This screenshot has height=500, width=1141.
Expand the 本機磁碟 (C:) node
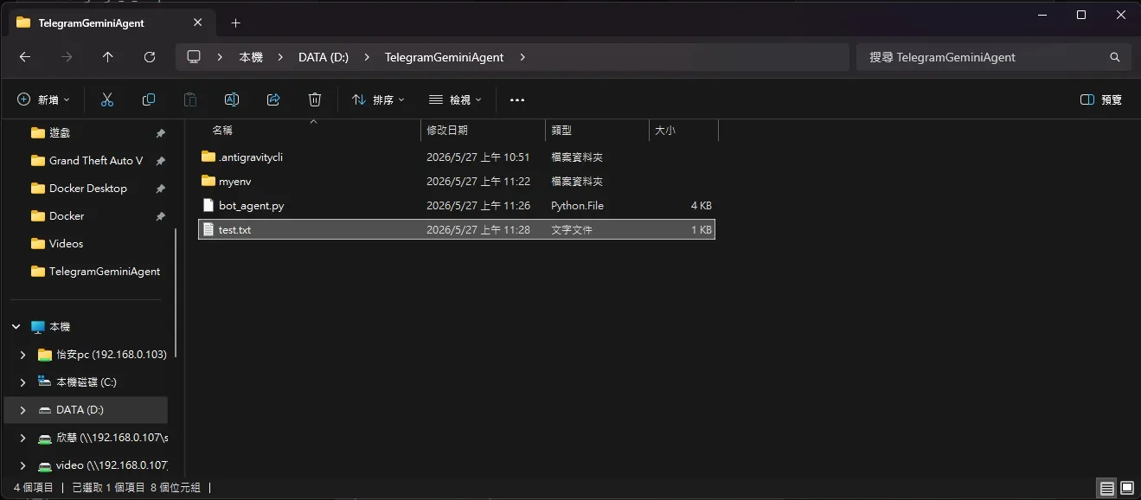[x=23, y=382]
